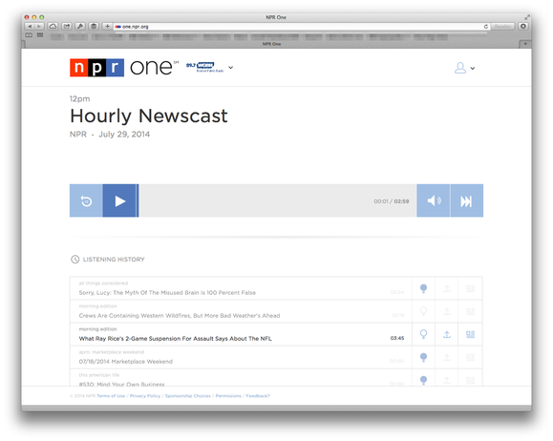Click the Safari back arrow

(x=30, y=27)
